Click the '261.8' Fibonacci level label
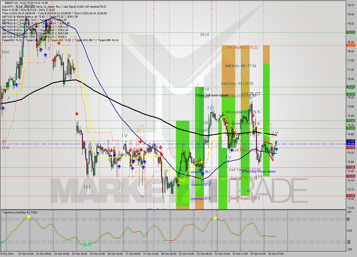Image resolution: width=357 pixels, height=257 pixels. tap(204, 35)
